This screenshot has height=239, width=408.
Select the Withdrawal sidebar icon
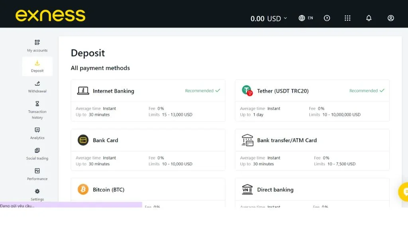click(x=37, y=84)
